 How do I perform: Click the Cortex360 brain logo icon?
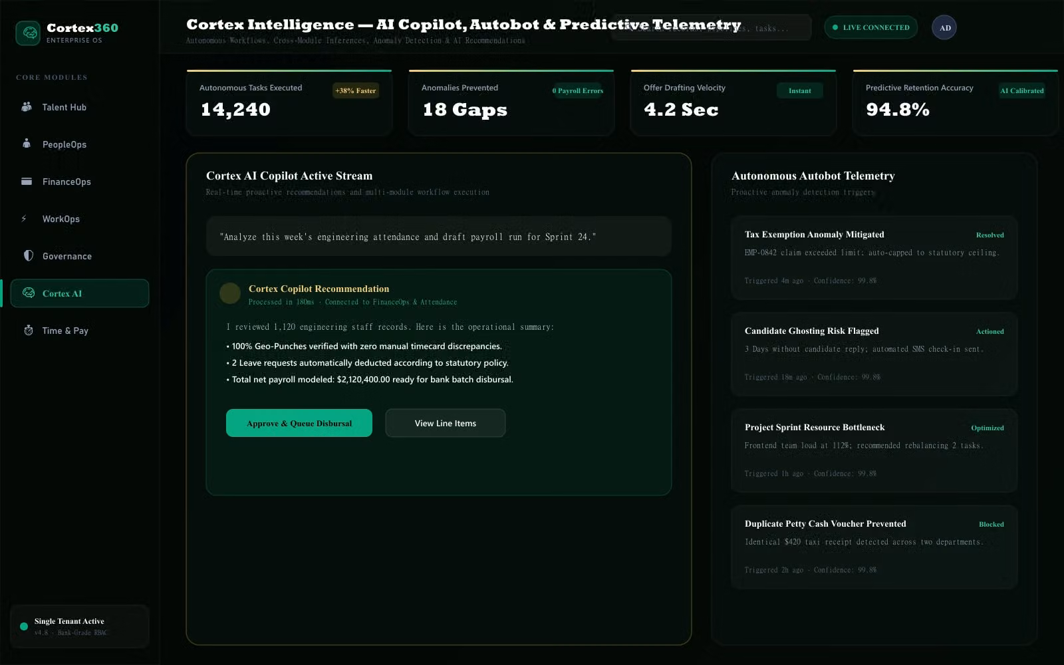(28, 33)
